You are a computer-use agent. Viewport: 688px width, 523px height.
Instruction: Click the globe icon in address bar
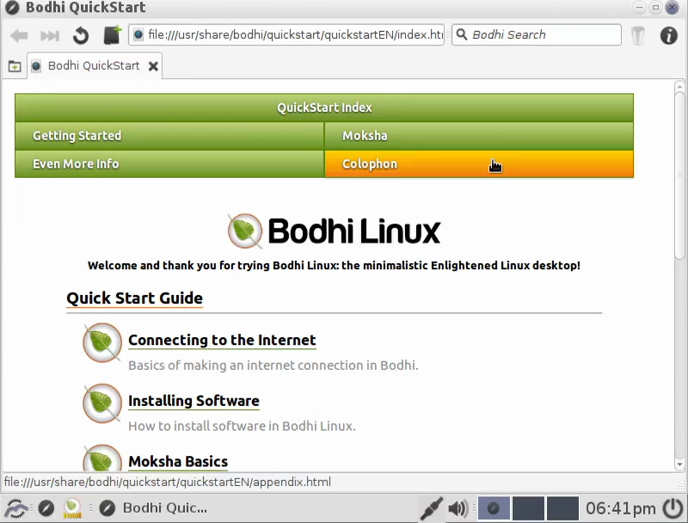click(x=138, y=34)
